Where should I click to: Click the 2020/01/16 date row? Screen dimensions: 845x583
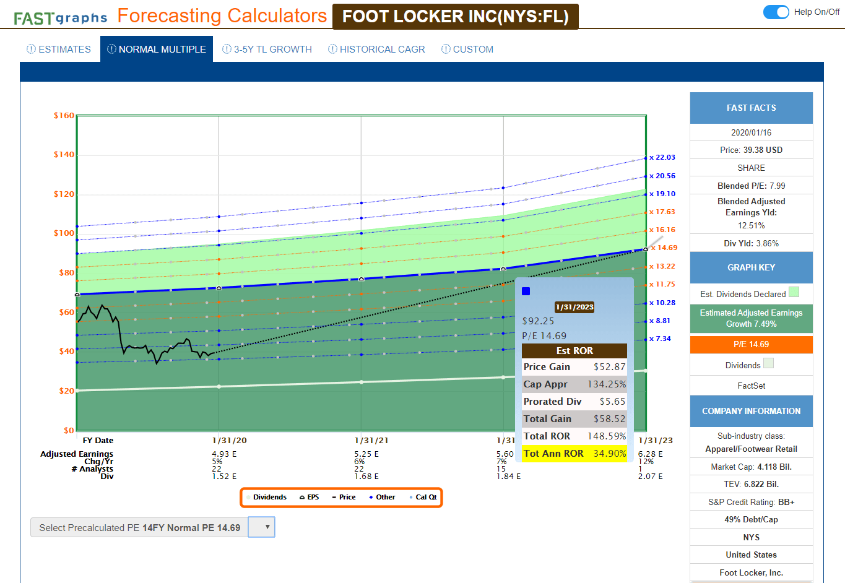point(752,132)
